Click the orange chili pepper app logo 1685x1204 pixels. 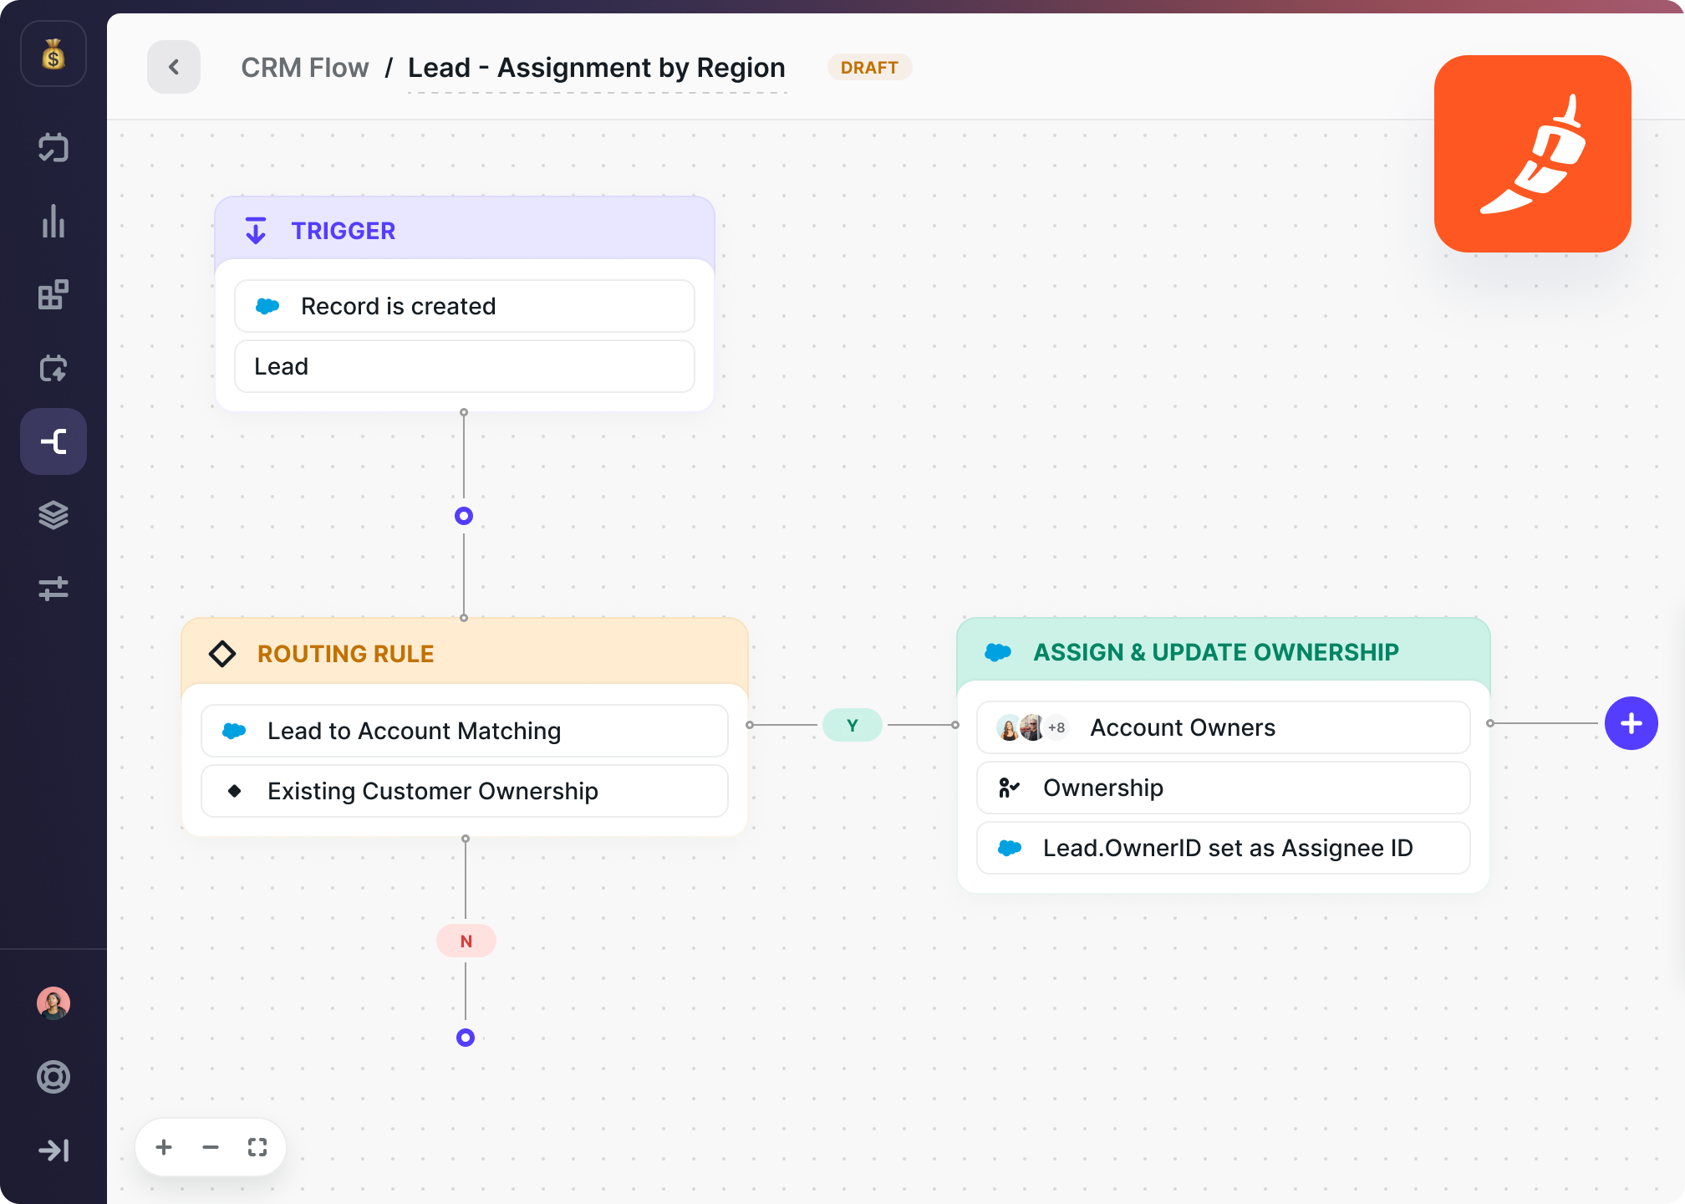pyautogui.click(x=1532, y=154)
